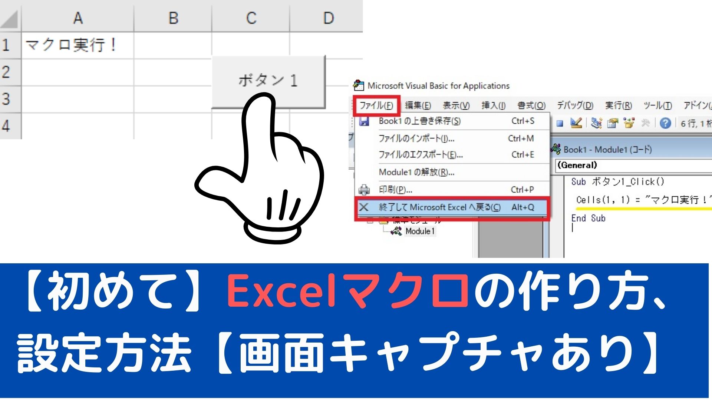This screenshot has width=712, height=400.
Task: Open the ツール(T) menu
Action: (657, 106)
